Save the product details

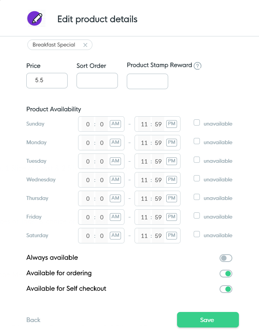tap(208, 320)
